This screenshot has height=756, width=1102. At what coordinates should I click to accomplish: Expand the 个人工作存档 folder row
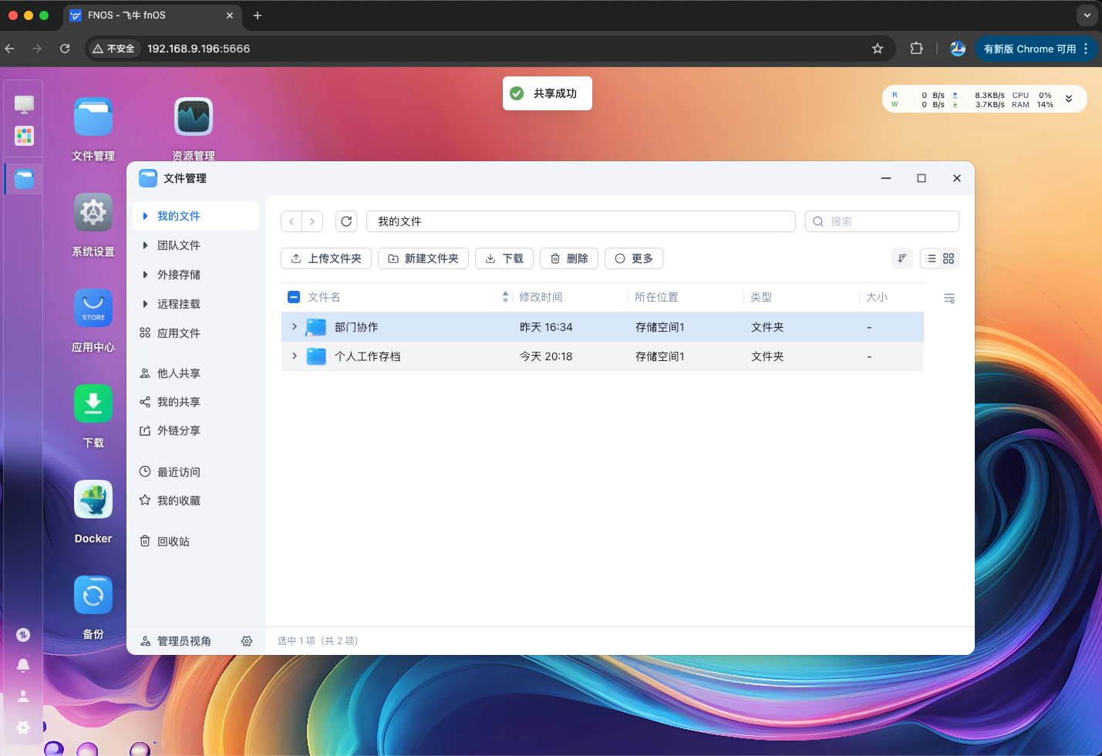295,356
